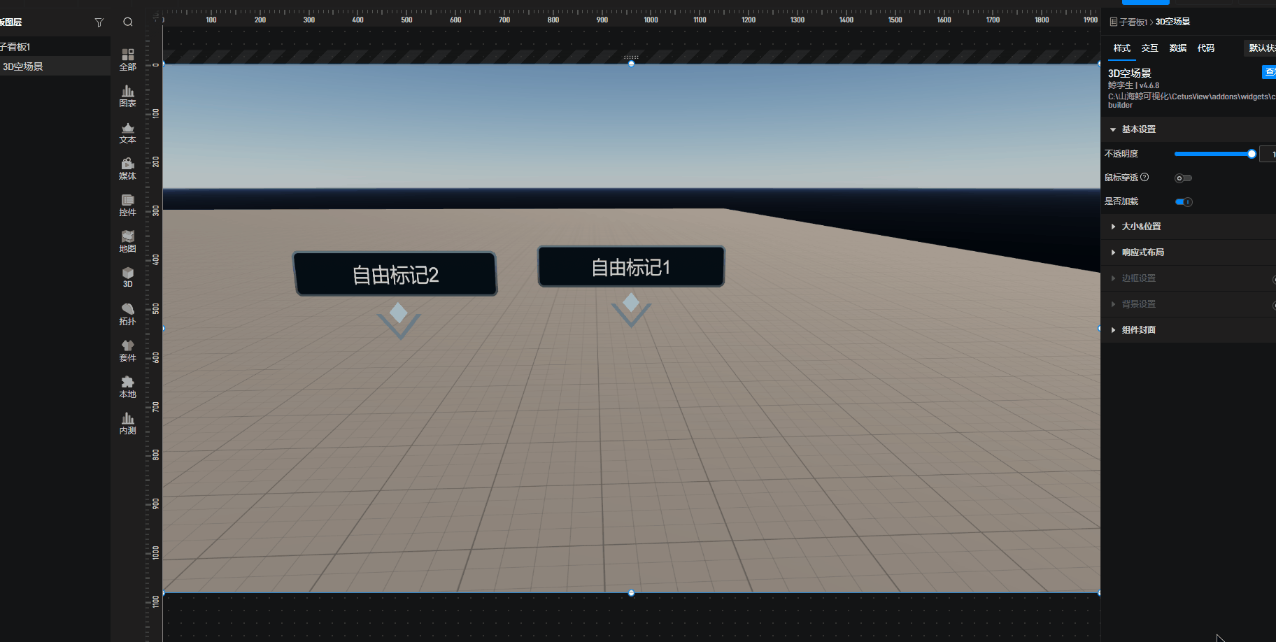Expand the 组件封面 section

point(1138,330)
